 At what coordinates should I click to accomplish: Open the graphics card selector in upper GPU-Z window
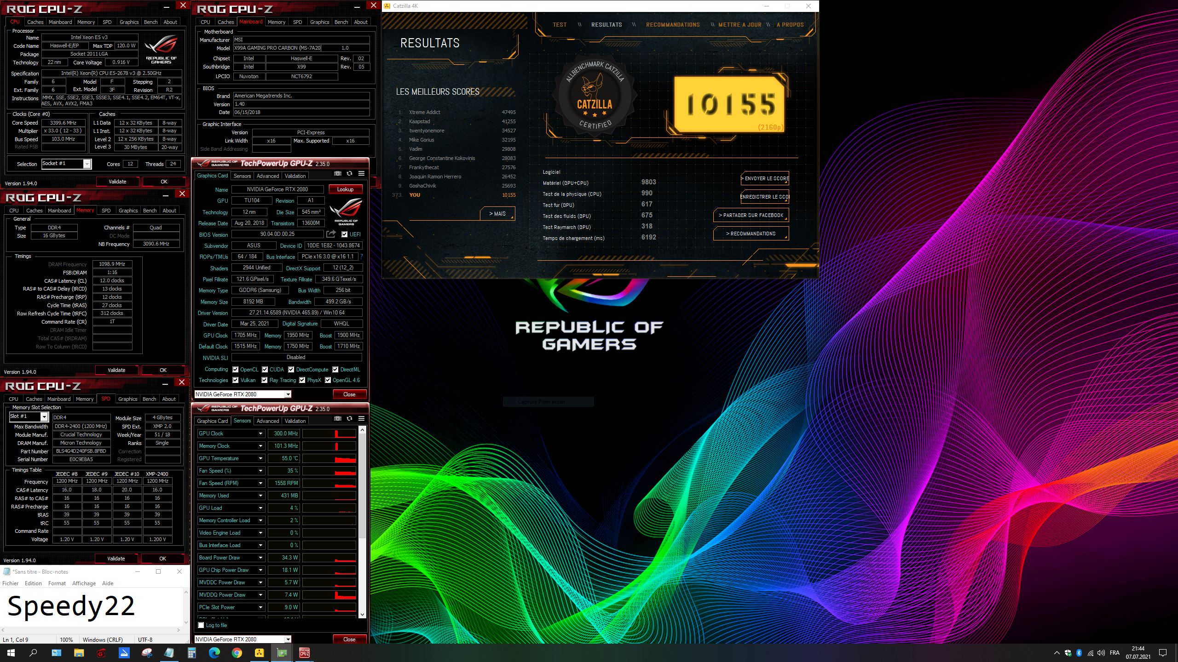point(243,394)
